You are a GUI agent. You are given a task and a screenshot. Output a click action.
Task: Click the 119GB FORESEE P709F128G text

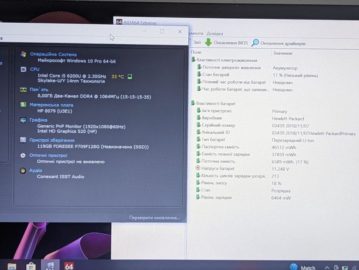(x=93, y=146)
